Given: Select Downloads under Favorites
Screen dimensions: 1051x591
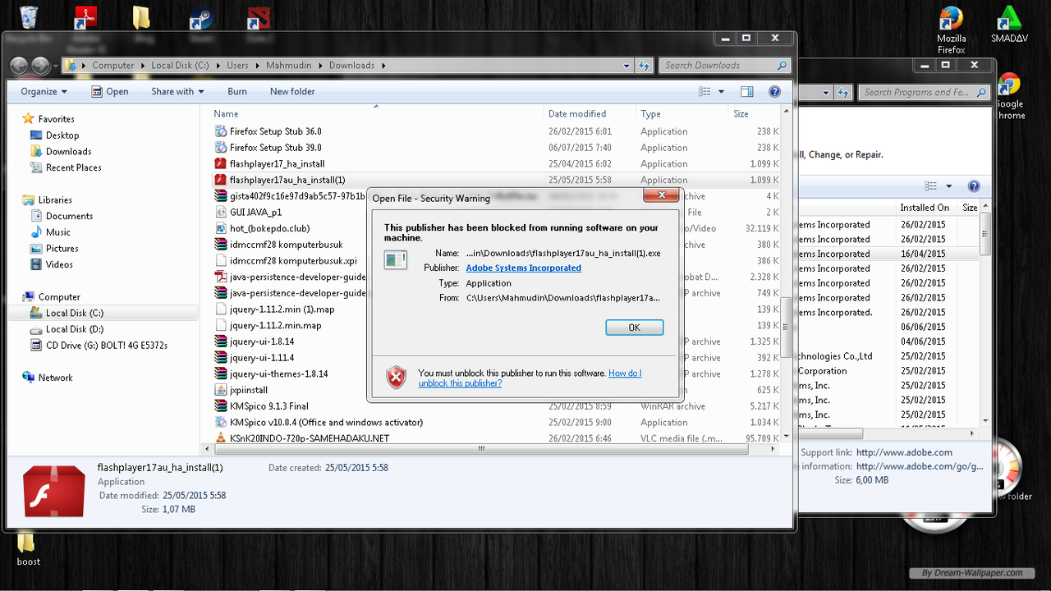Looking at the screenshot, I should point(68,152).
